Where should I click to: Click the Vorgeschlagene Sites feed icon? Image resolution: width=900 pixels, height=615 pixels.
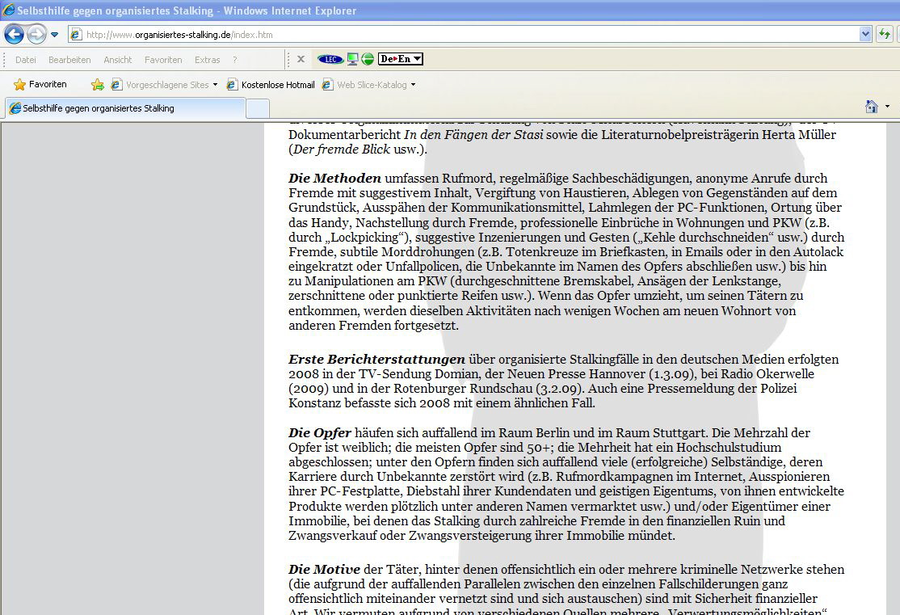point(116,84)
